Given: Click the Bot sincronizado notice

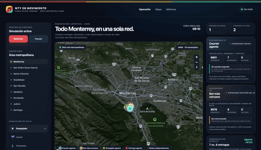Looking at the screenshot, I should point(231,120).
